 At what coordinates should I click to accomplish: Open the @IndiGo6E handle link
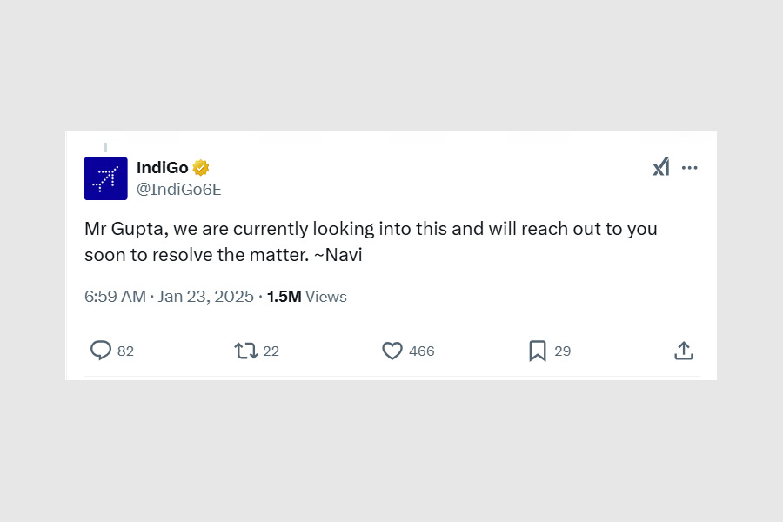coord(179,189)
